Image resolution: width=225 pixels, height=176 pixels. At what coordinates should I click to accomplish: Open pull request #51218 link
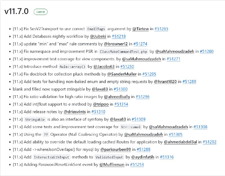click(119, 36)
